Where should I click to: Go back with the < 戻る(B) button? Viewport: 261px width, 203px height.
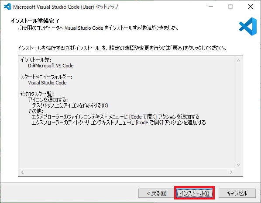point(156,193)
